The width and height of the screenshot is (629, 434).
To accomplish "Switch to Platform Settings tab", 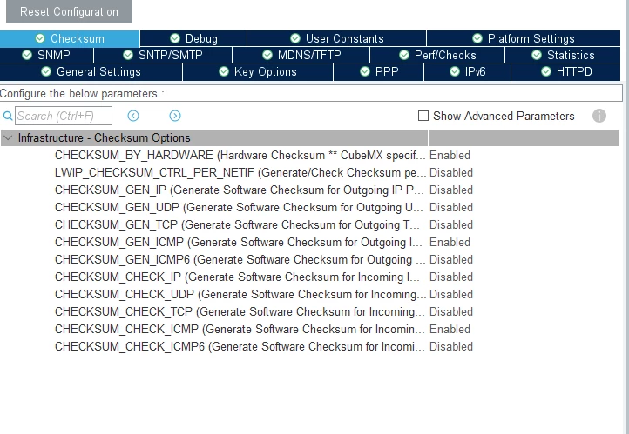I will pos(524,38).
